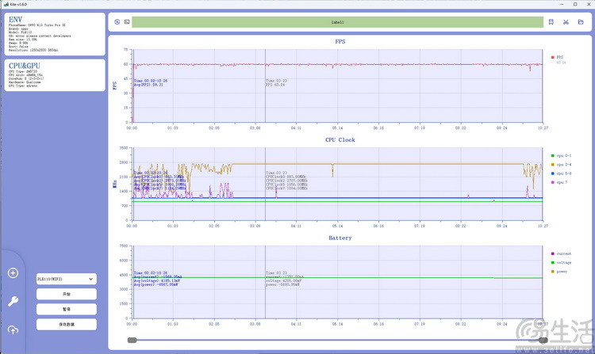Click the 暂停 (Pause) button
595x354 pixels.
[x=67, y=309]
